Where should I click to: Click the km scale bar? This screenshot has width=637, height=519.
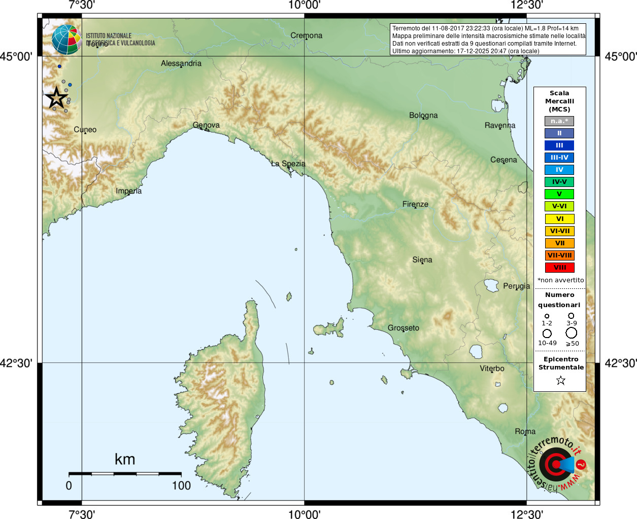coord(125,473)
